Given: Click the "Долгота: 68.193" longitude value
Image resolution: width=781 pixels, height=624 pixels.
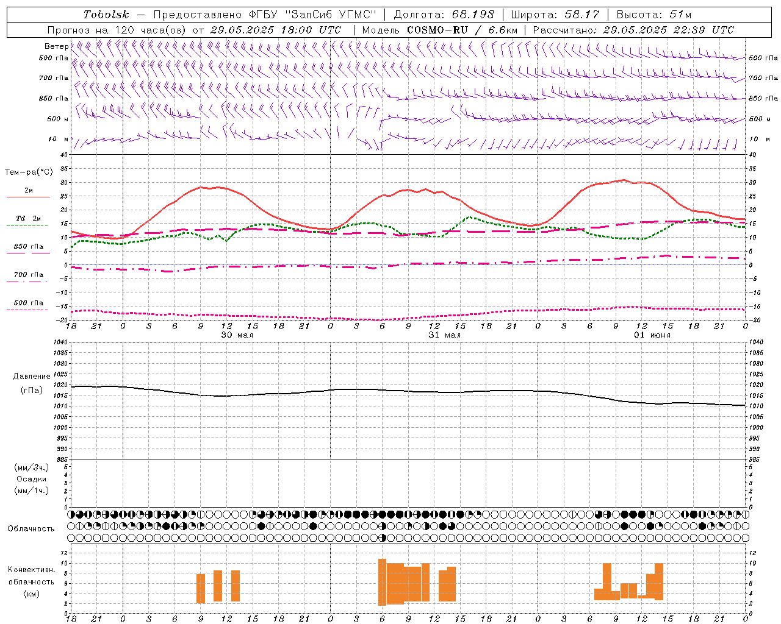Looking at the screenshot, I should [444, 15].
